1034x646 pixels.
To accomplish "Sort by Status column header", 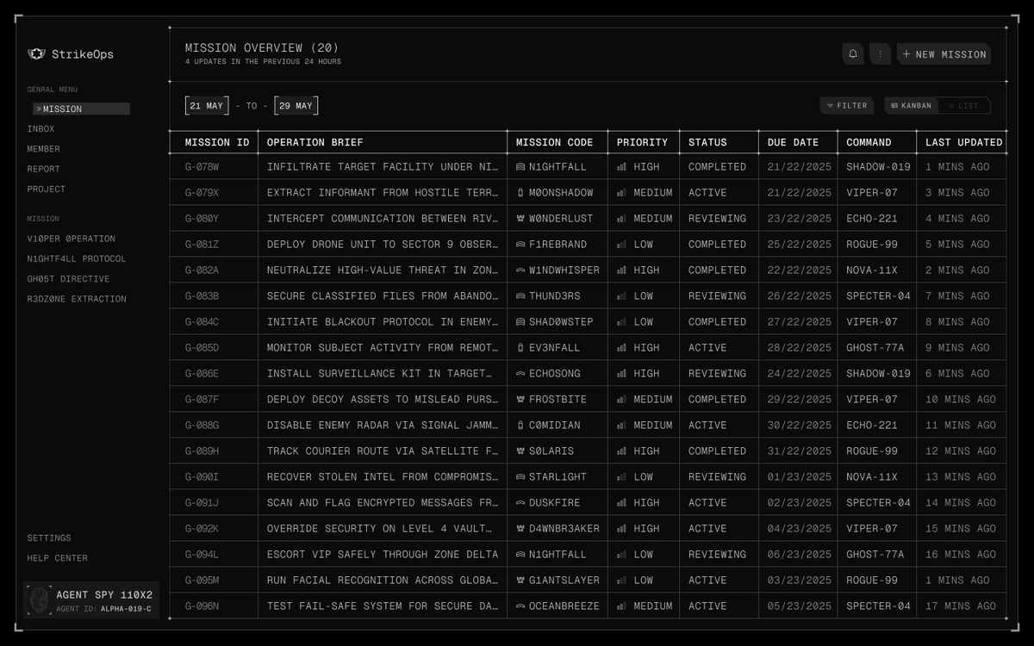I will pyautogui.click(x=707, y=142).
